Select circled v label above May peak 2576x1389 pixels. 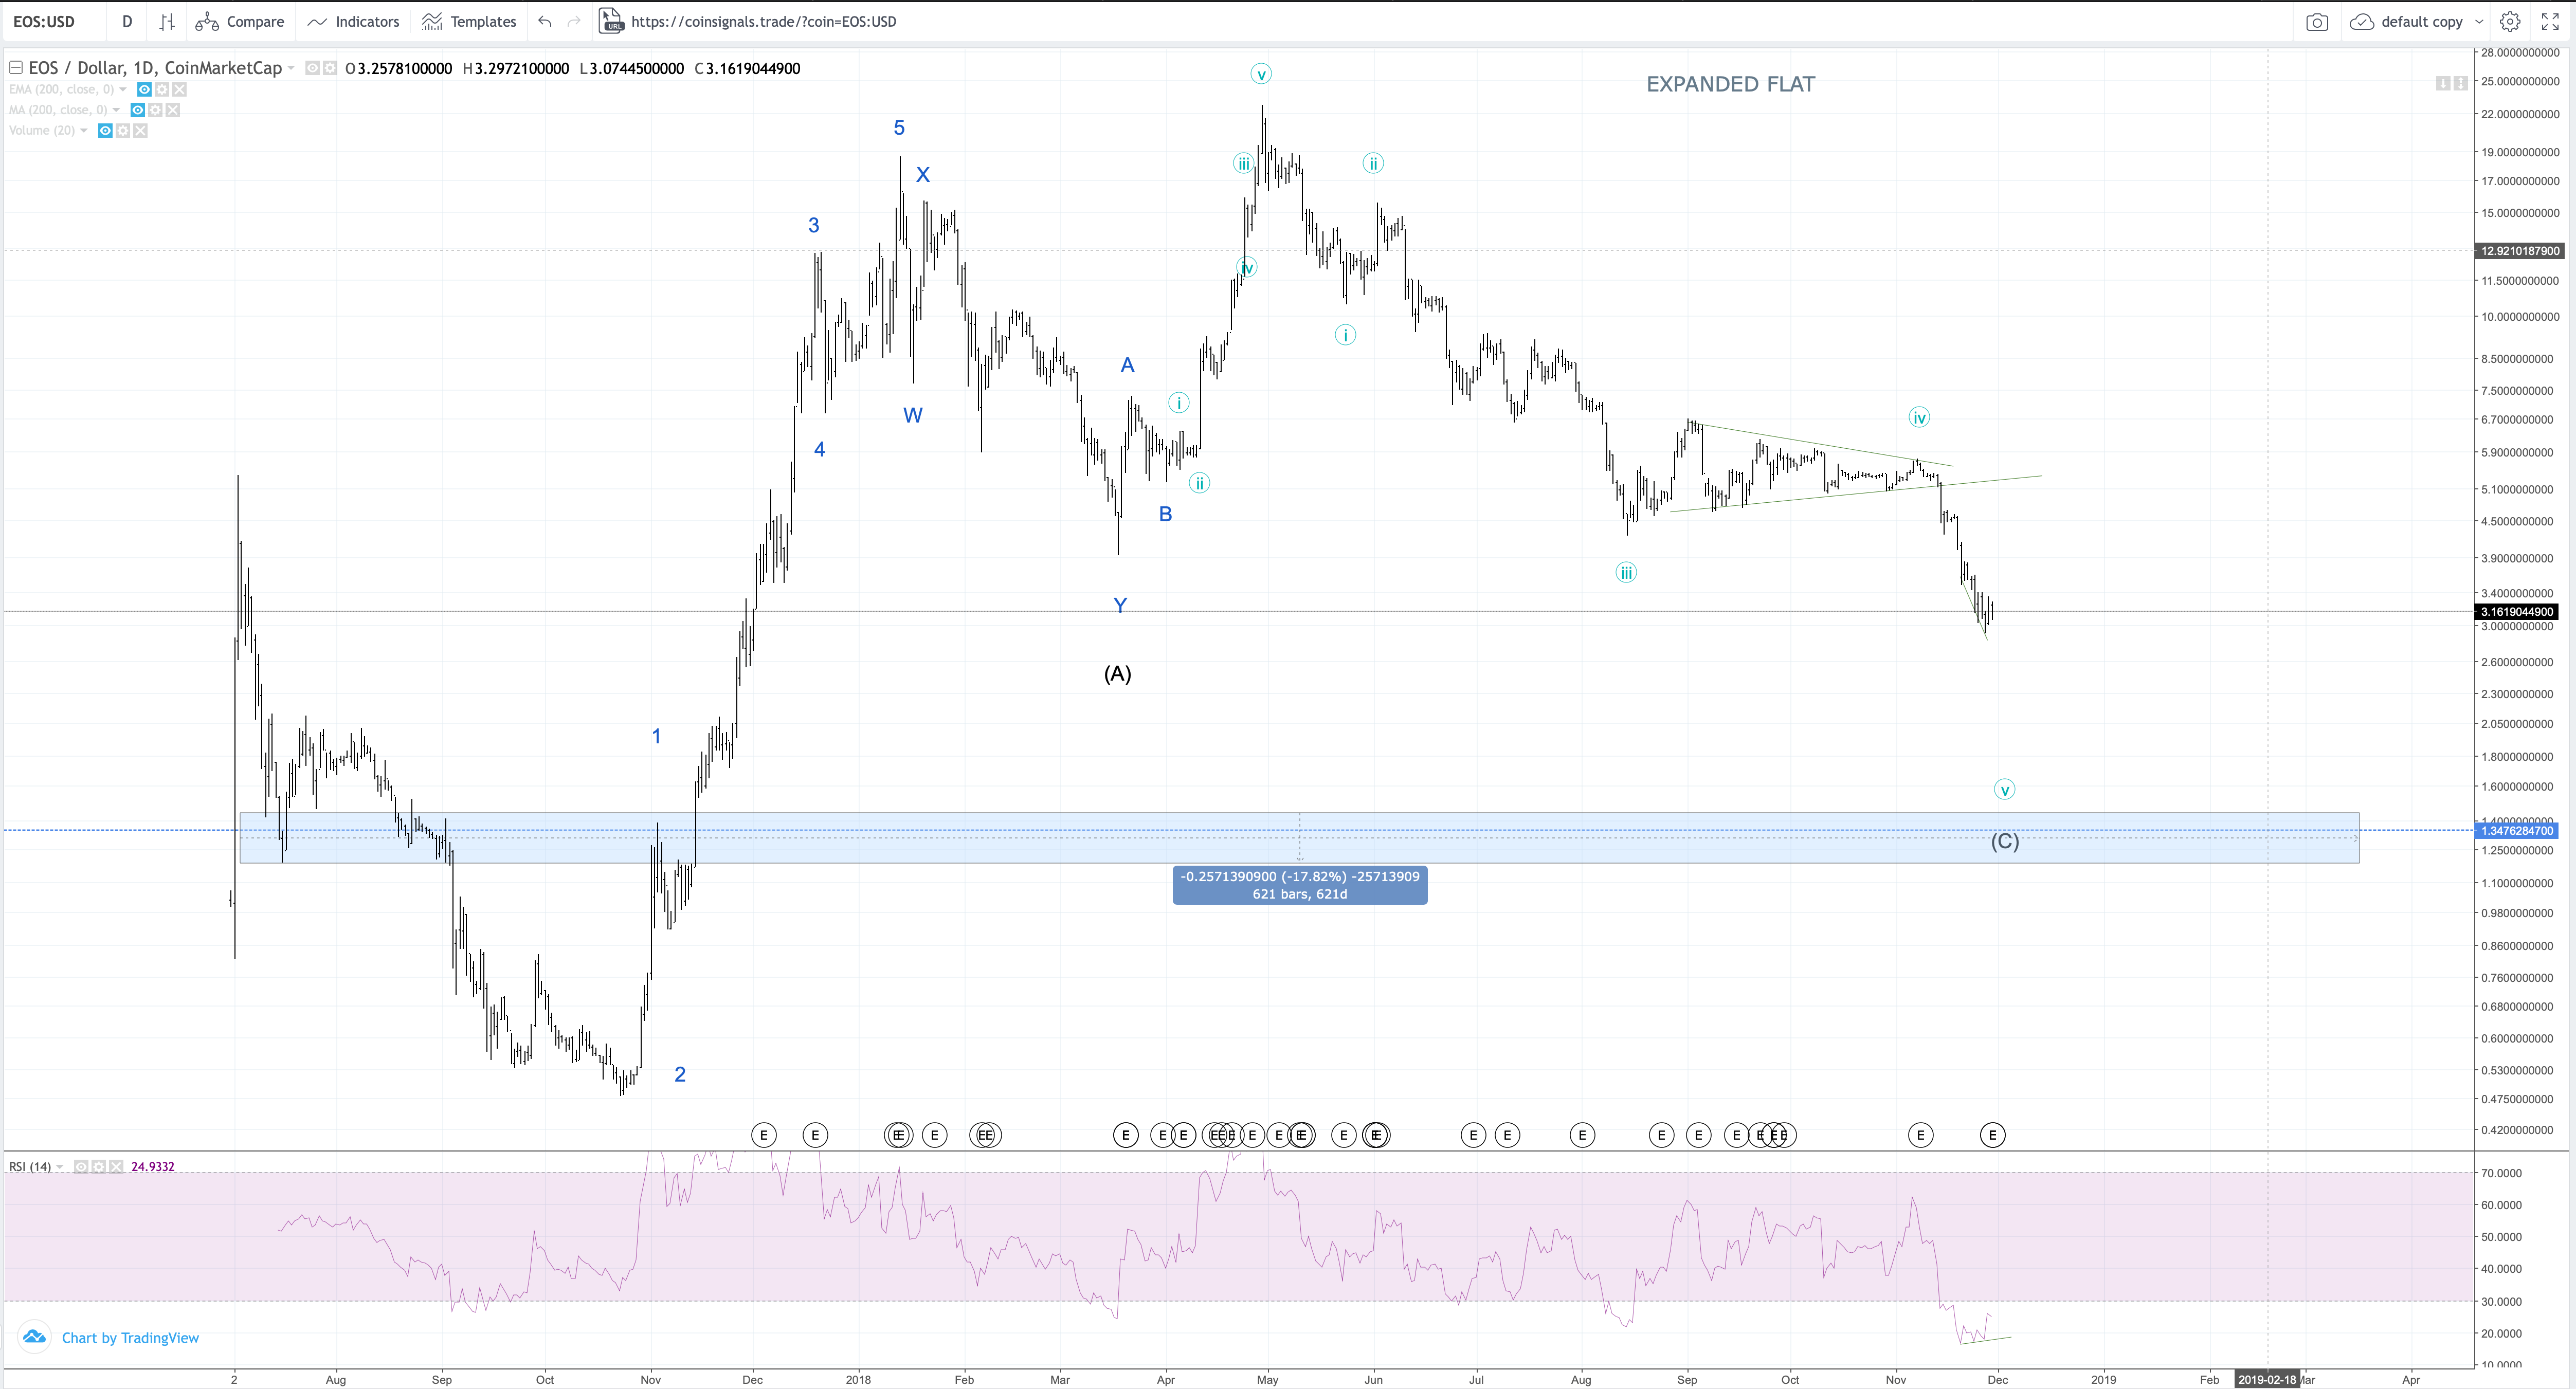click(1261, 74)
